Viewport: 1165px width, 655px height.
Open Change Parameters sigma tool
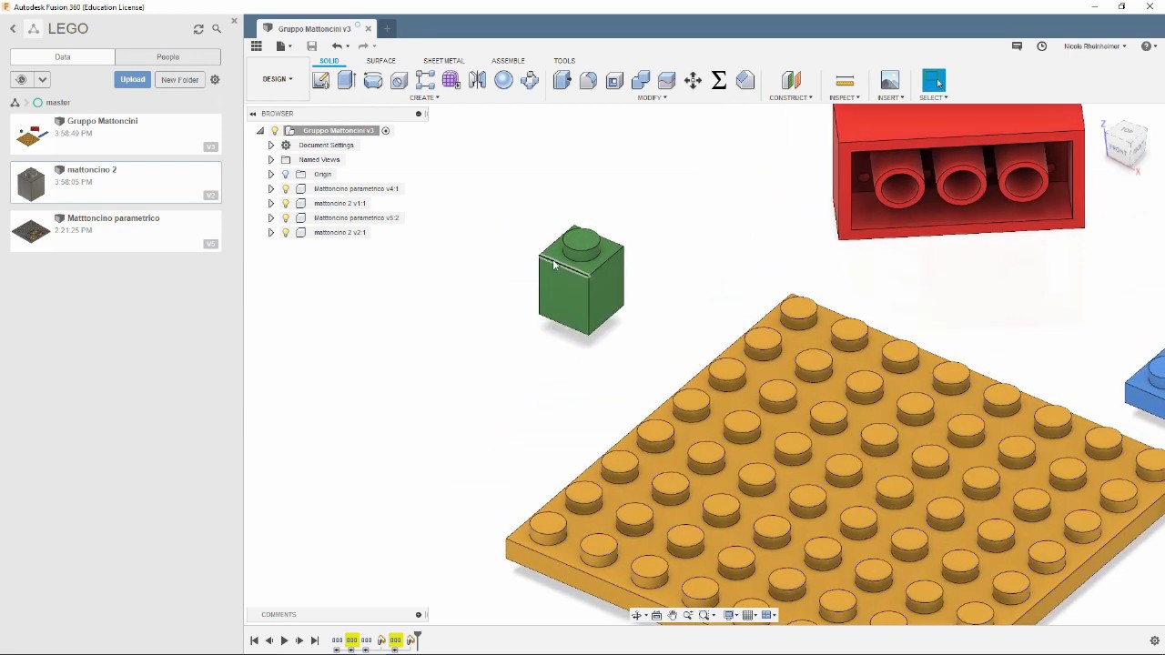(719, 80)
